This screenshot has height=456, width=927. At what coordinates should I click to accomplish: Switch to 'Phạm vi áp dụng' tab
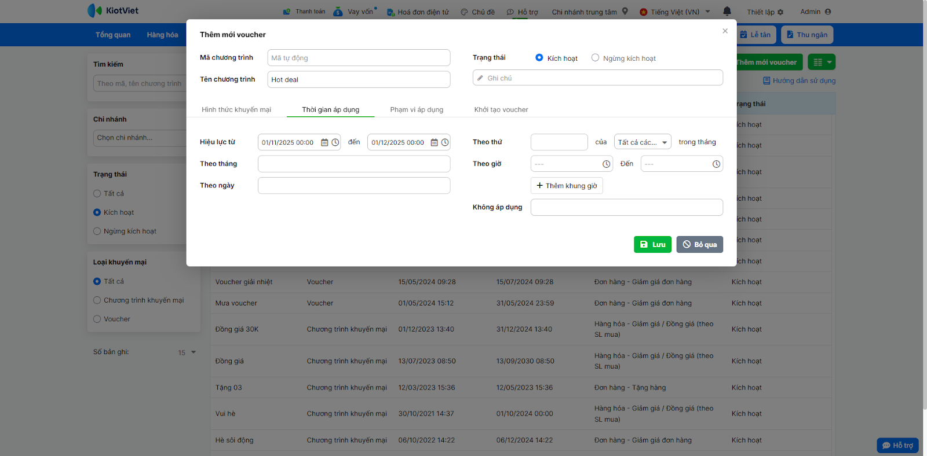417,109
